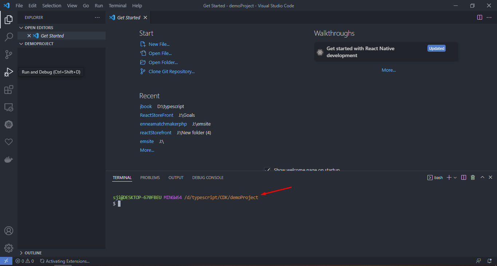497x266 pixels.
Task: Open the Source Control view
Action: [8, 54]
